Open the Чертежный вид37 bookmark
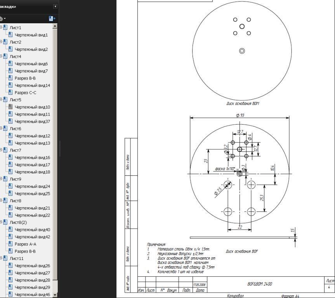Image resolution: width=335 pixels, height=298 pixels. (32, 121)
